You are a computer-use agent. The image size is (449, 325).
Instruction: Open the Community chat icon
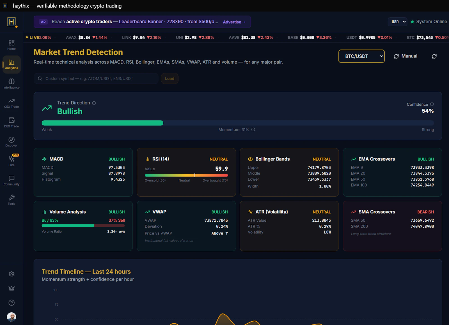12,178
